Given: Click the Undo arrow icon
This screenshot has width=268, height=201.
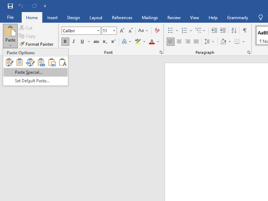Looking at the screenshot, I should click(21, 6).
